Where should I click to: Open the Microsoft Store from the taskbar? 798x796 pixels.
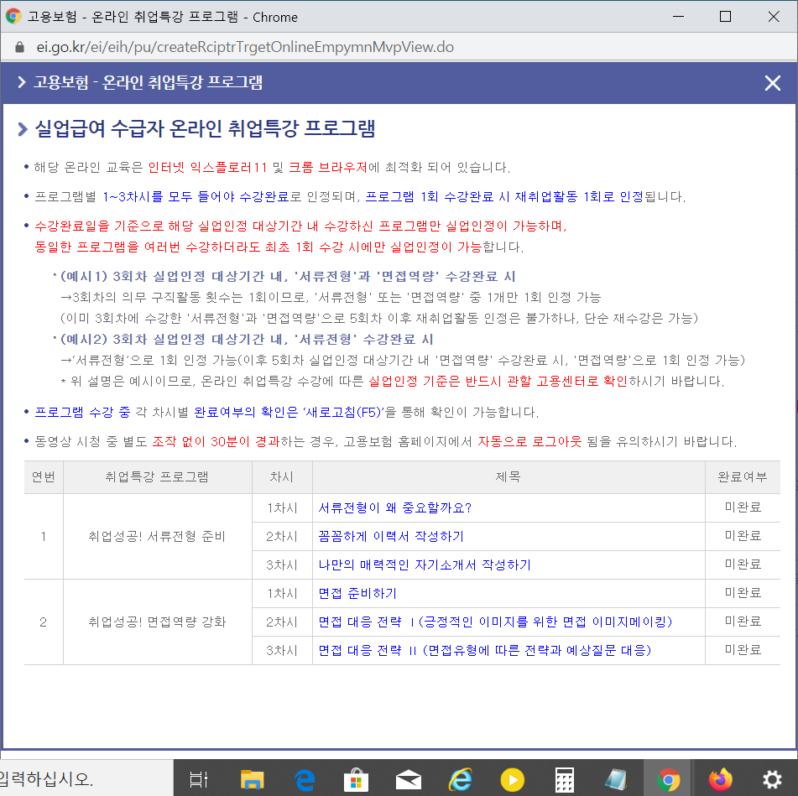[x=356, y=778]
